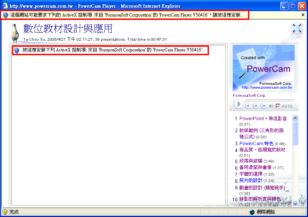The height and width of the screenshot is (217, 308).
Task: Open chapter 6 善用滑鼠與畫筆
Action: pos(255,167)
